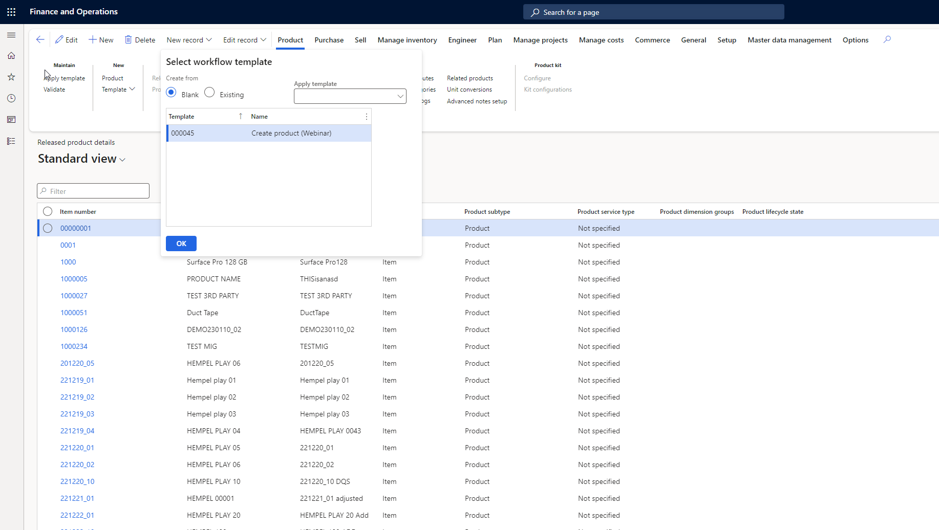This screenshot has height=530, width=939.
Task: Open the Commerce tab
Action: coord(652,40)
